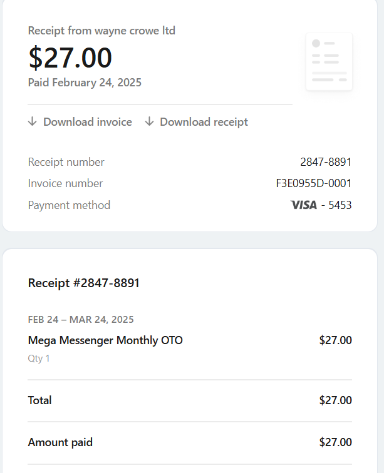Click the FEB 24 – MAR 24 billing period
Image resolution: width=384 pixels, height=473 pixels.
tap(81, 320)
